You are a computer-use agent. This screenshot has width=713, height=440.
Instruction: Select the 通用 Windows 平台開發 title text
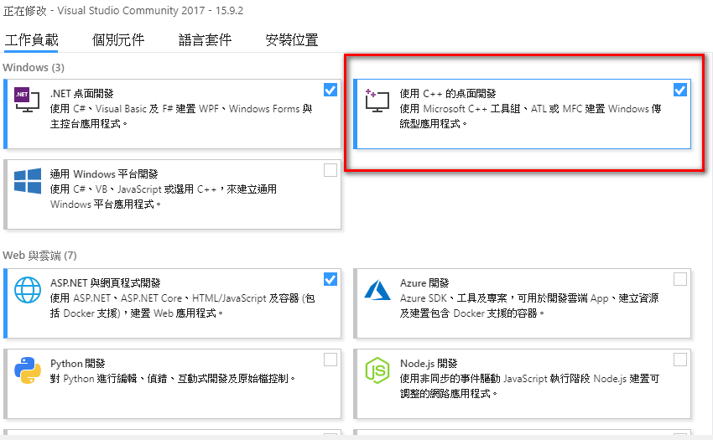tap(104, 174)
